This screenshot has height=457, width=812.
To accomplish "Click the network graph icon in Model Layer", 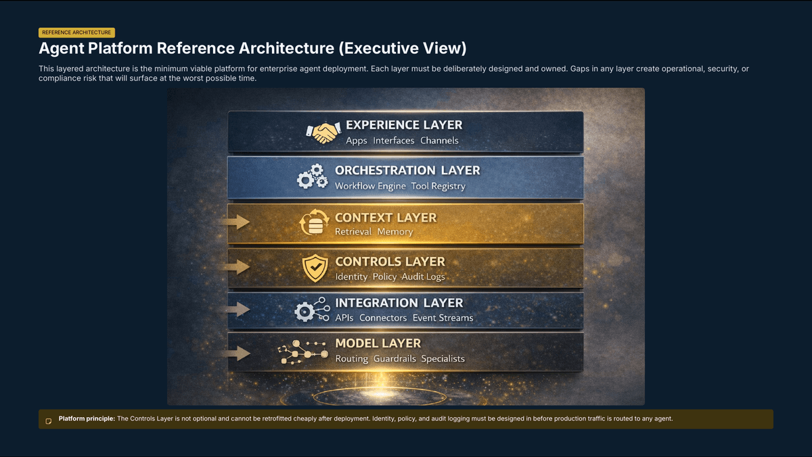I will point(303,353).
